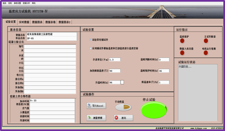Click the green 停止试验 round button
Screen dimensions: 225x131
click(x=154, y=110)
